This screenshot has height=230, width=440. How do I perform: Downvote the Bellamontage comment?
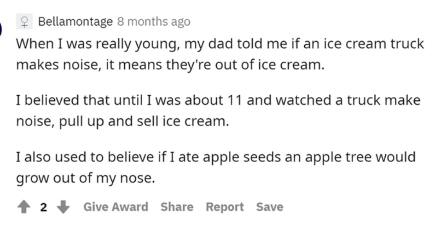[64, 207]
